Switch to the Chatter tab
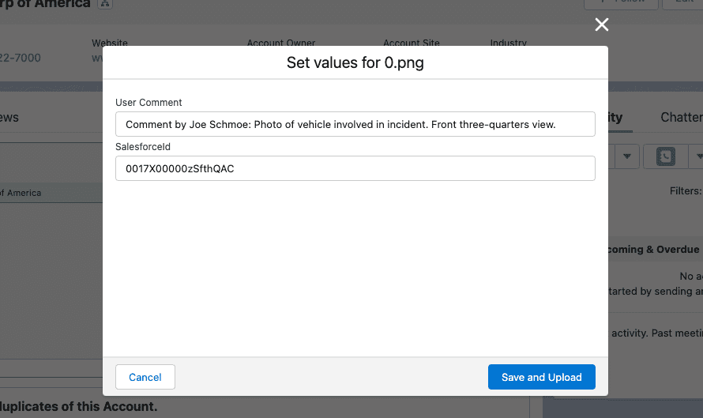 click(x=681, y=118)
